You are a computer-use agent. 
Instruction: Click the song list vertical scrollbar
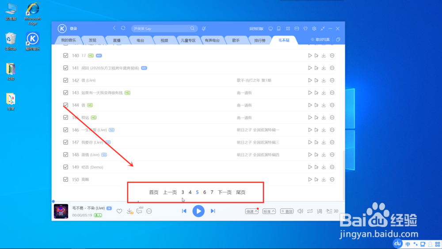coord(343,175)
